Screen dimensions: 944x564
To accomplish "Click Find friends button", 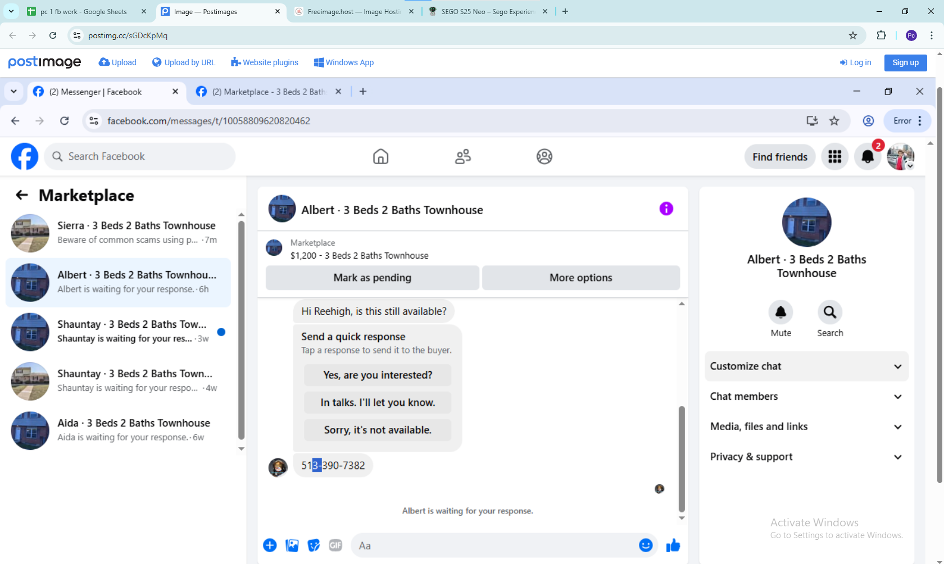I will [780, 157].
